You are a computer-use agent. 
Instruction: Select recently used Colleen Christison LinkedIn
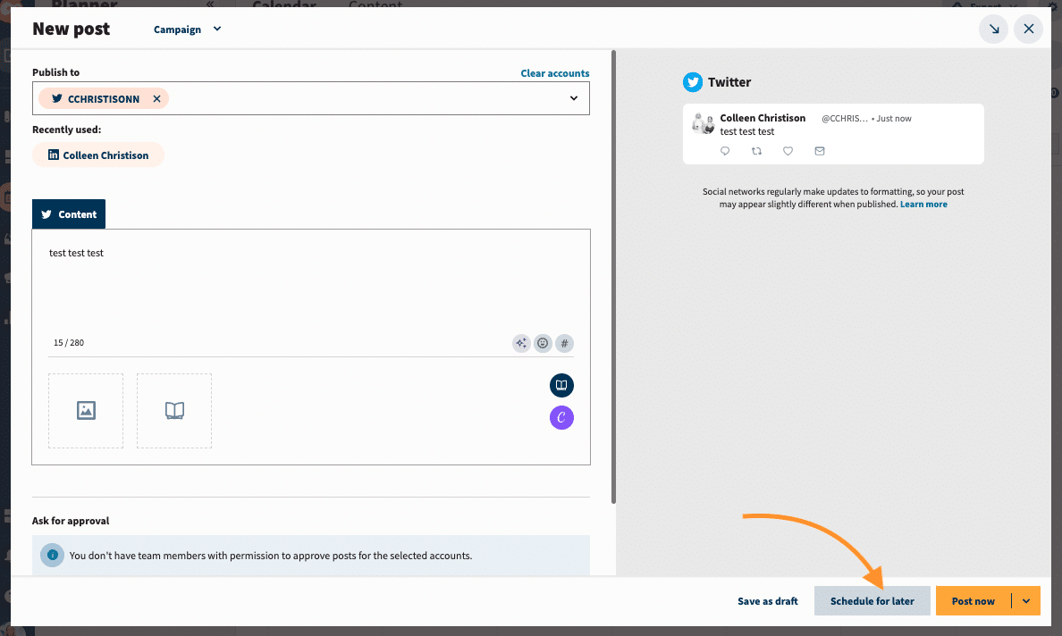pos(98,155)
